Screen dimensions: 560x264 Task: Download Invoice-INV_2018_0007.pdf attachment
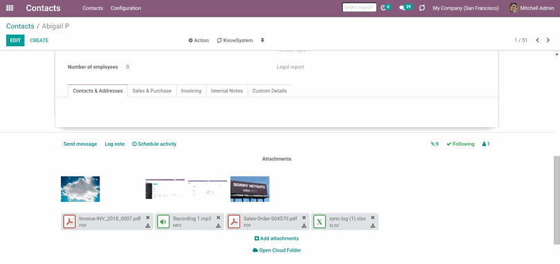coord(148,226)
